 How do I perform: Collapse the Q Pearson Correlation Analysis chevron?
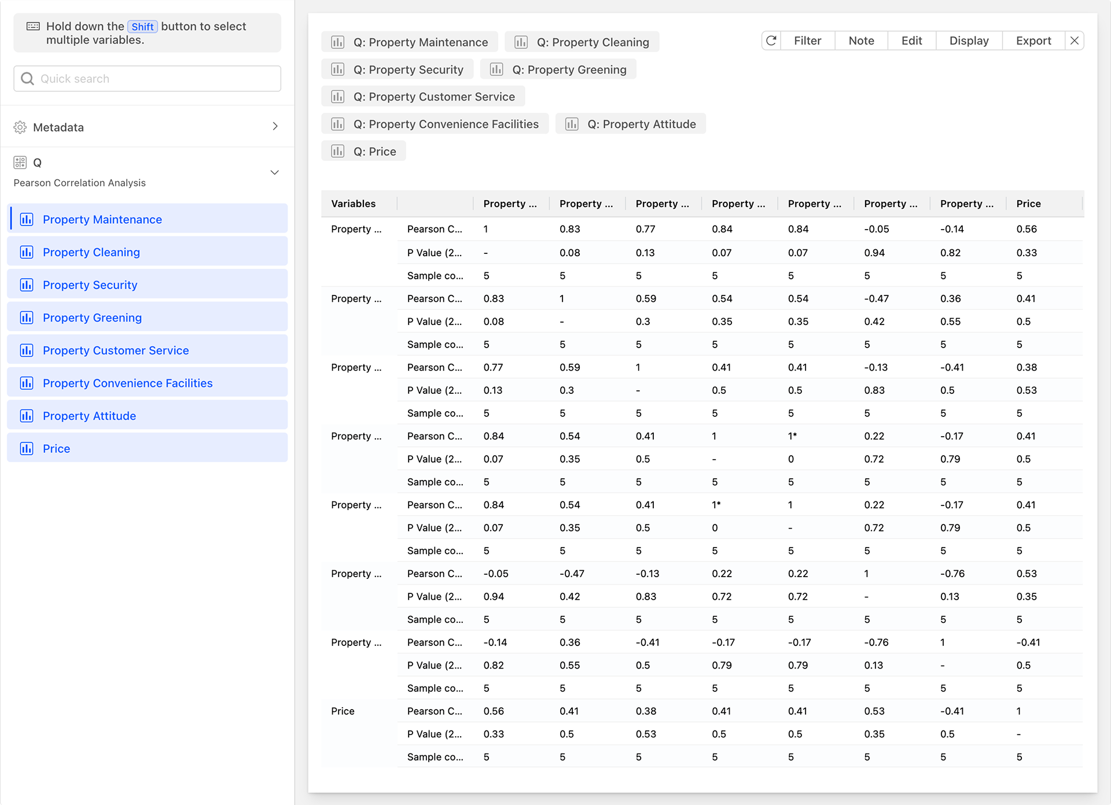(275, 172)
